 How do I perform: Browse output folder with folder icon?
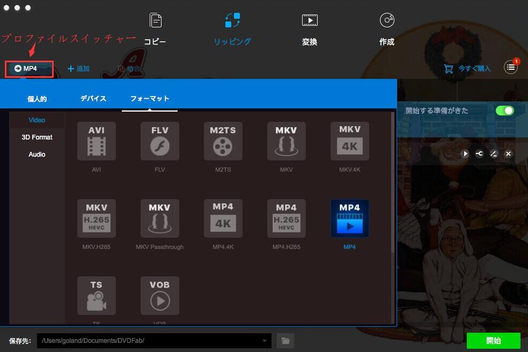[x=286, y=341]
